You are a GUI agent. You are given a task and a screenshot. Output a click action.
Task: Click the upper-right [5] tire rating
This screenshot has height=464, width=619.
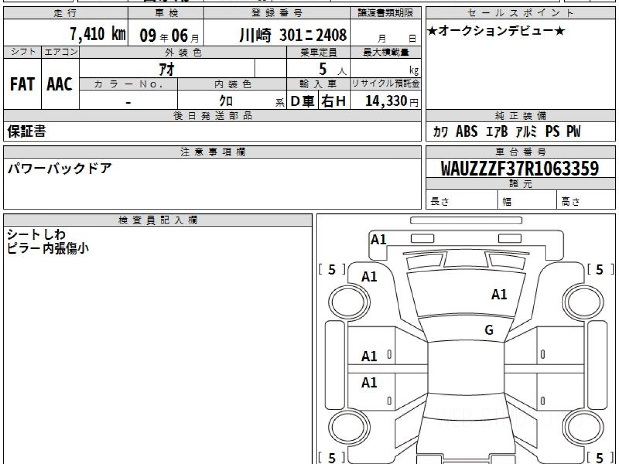point(600,269)
